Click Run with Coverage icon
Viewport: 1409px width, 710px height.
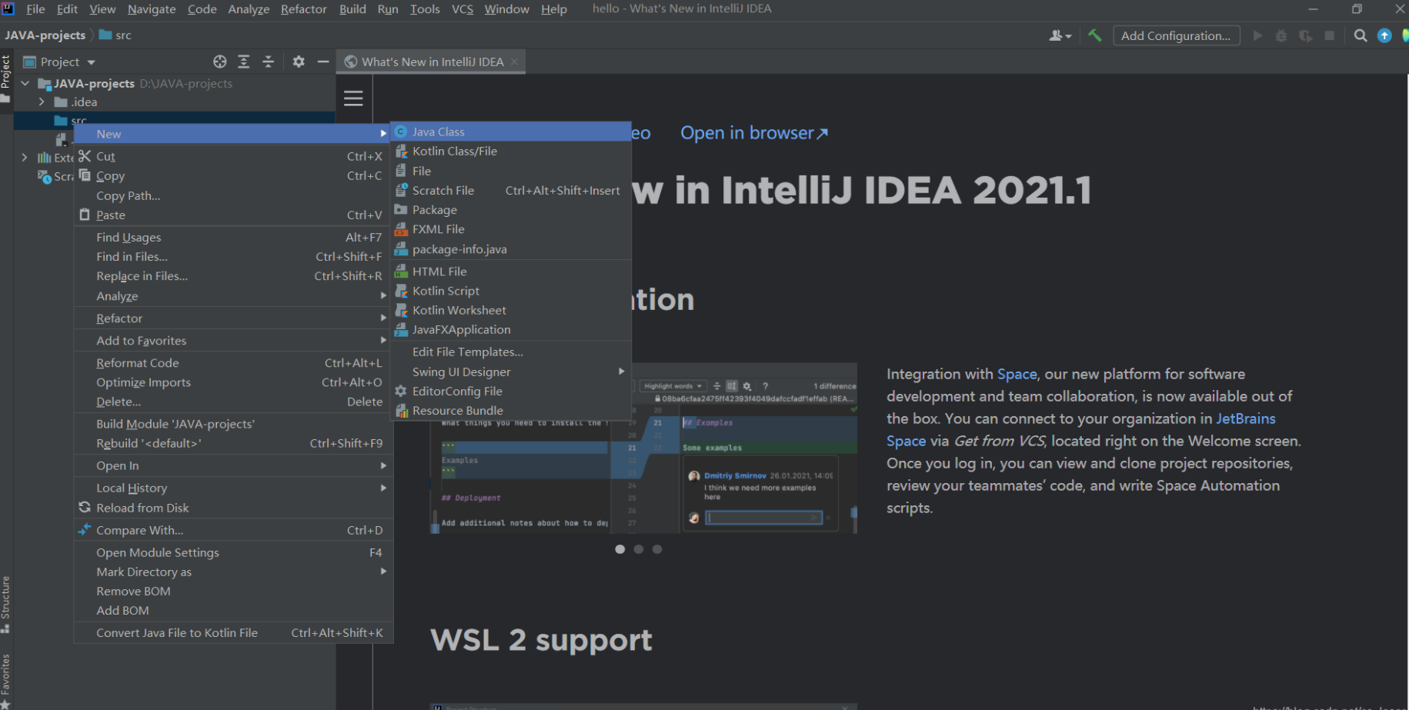click(x=1305, y=35)
